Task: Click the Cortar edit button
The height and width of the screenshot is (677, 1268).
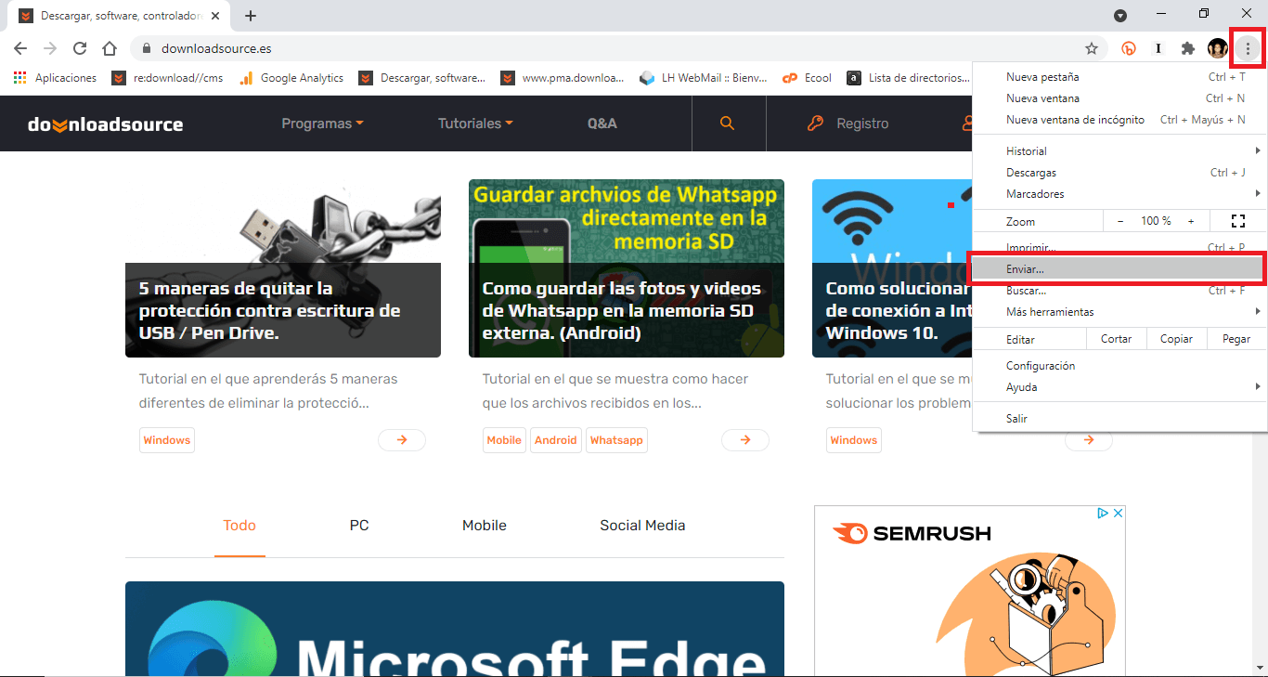Action: pos(1117,339)
